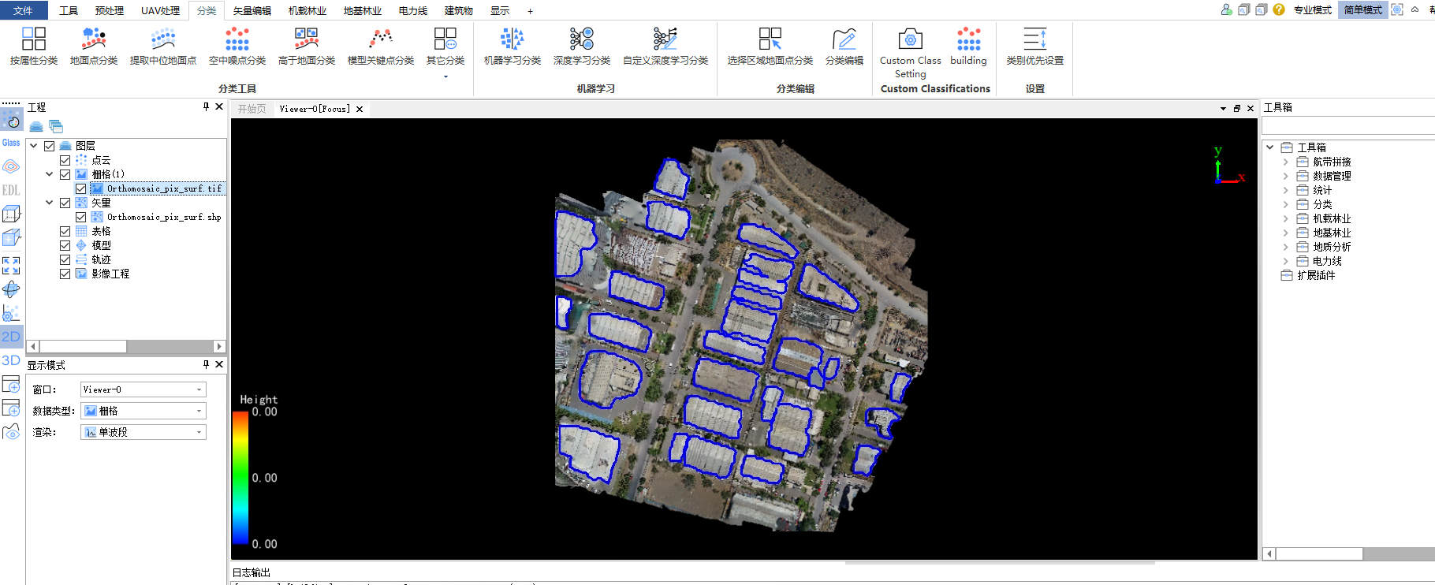
Task: Run the building classification tool
Action: 969,46
